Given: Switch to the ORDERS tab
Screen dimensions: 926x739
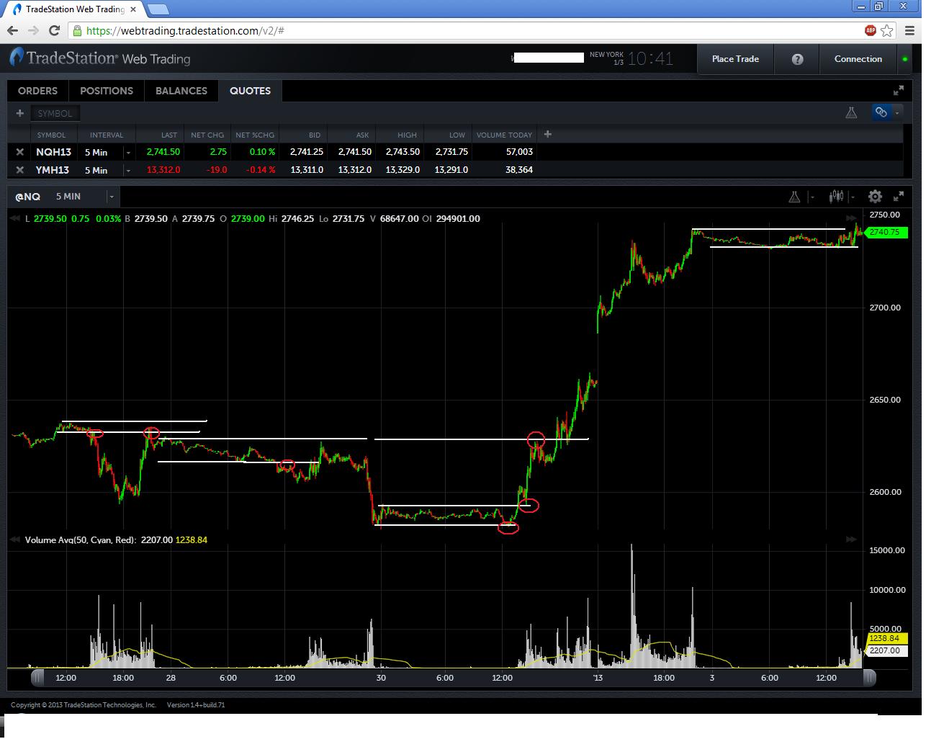Looking at the screenshot, I should (x=37, y=91).
